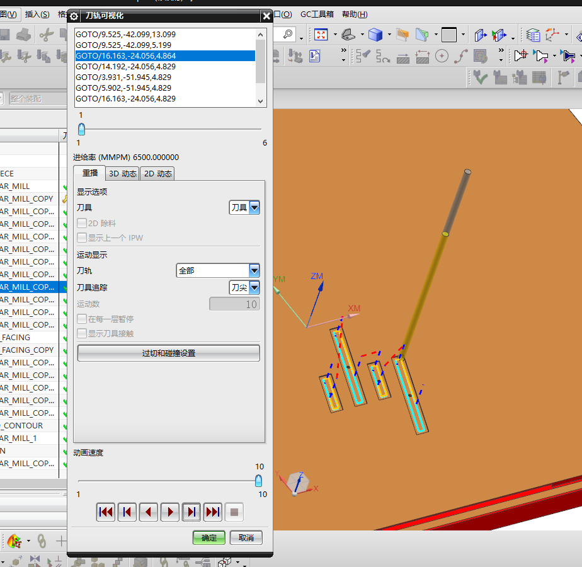
Task: Click the printer icon in toolbar
Action: click(x=23, y=35)
